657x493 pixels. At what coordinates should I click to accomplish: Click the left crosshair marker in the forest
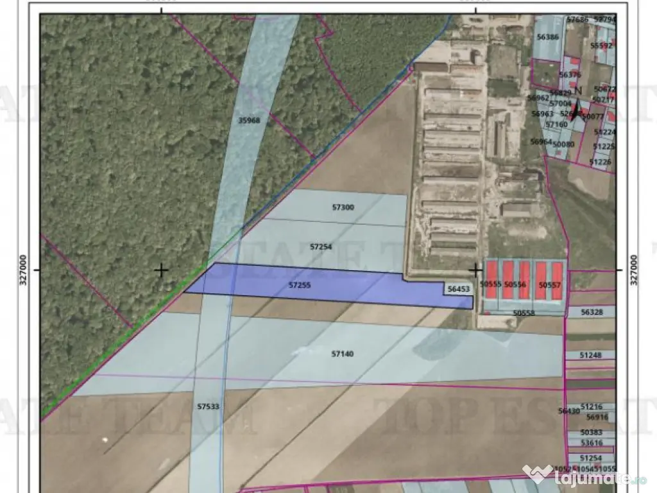(161, 270)
